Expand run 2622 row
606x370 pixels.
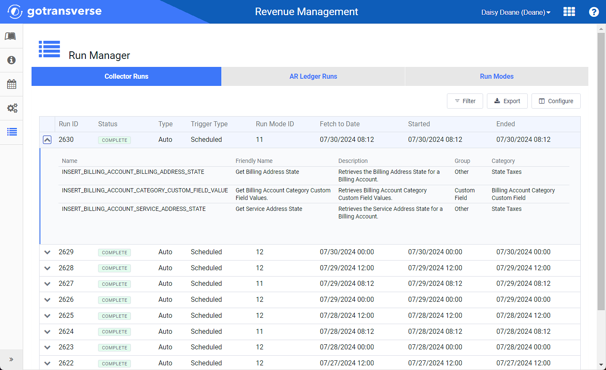pos(47,363)
